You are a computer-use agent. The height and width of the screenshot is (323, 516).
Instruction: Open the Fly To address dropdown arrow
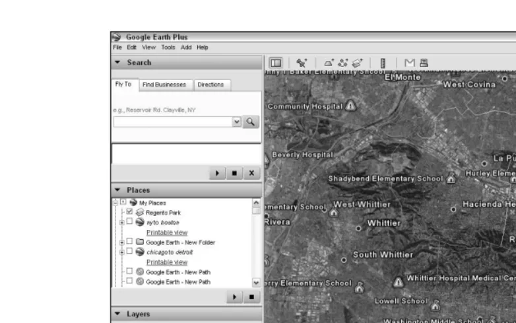(237, 122)
